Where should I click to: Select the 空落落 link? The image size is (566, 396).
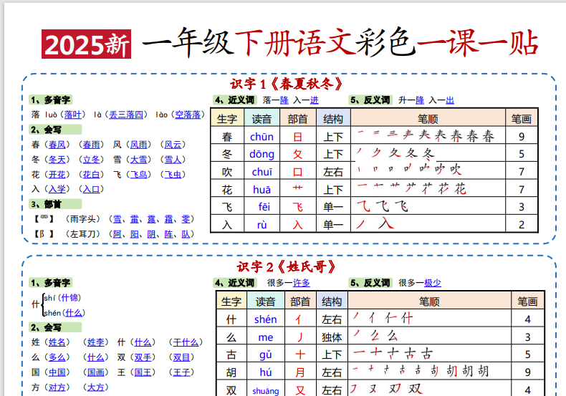pyautogui.click(x=188, y=115)
